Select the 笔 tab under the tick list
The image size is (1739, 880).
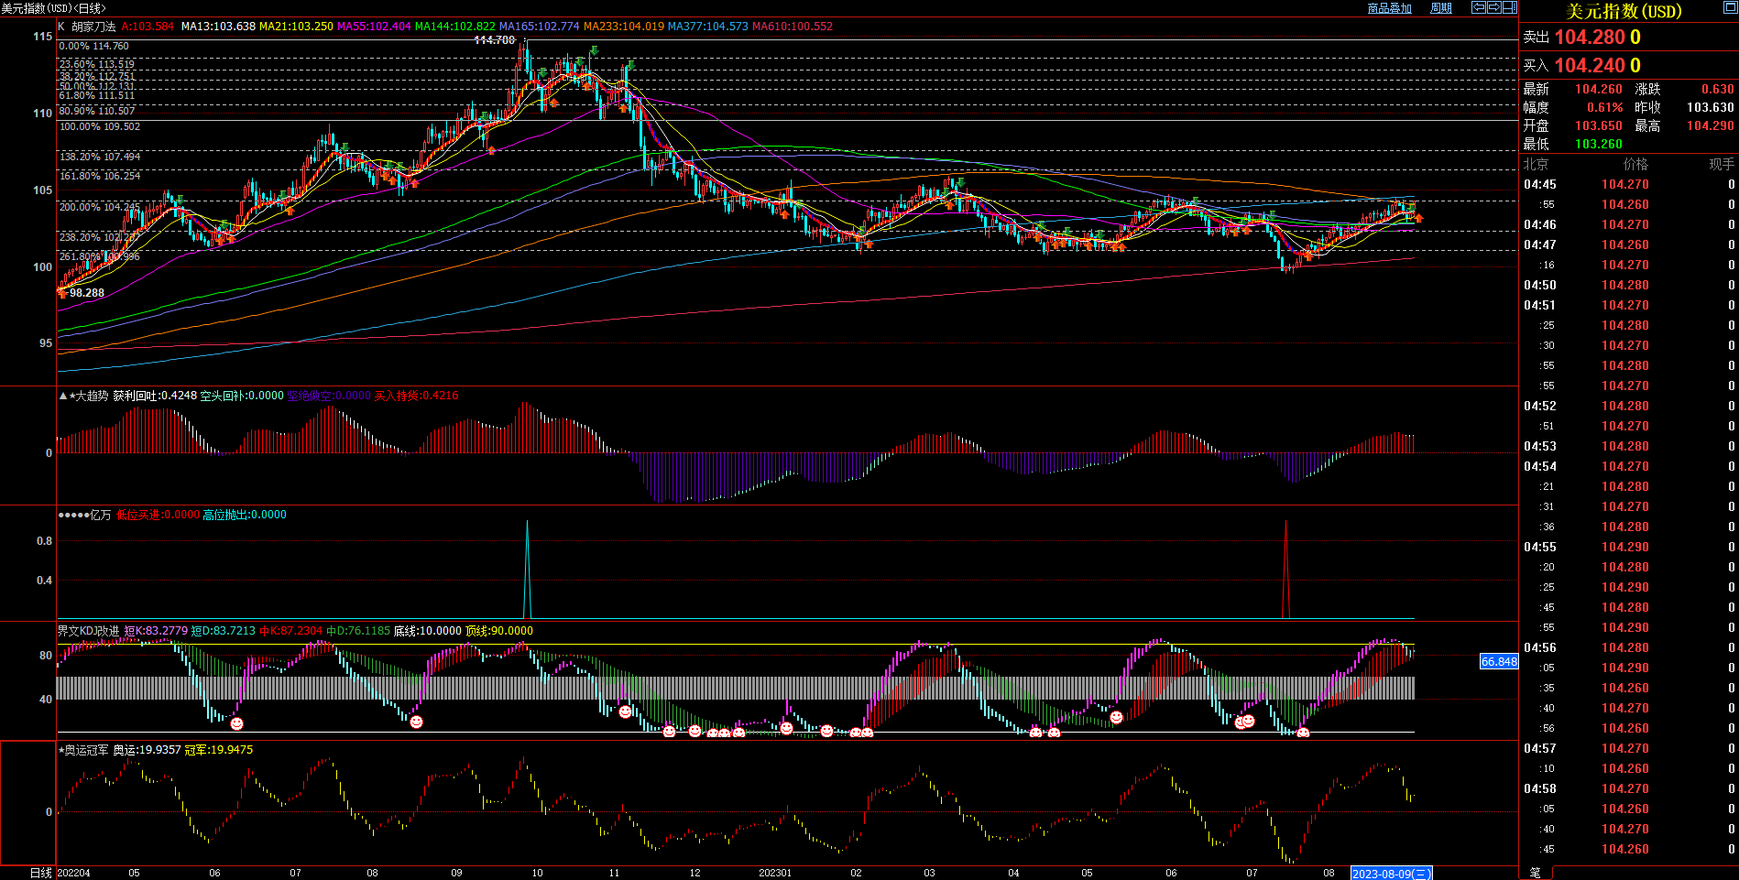(x=1535, y=873)
